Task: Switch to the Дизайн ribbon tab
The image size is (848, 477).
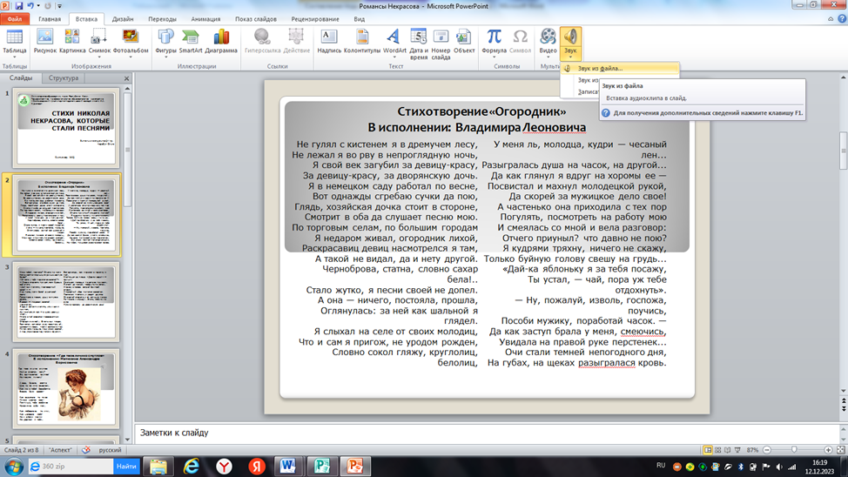Action: [x=123, y=18]
